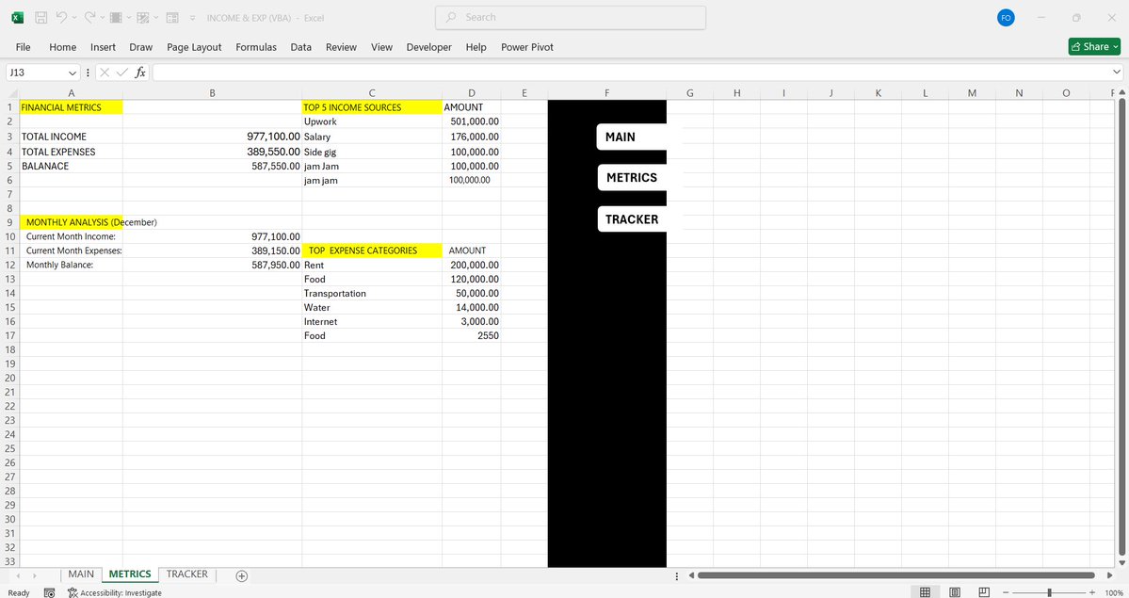Click the zoom slider handle
Image resolution: width=1129 pixels, height=598 pixels.
(1049, 592)
